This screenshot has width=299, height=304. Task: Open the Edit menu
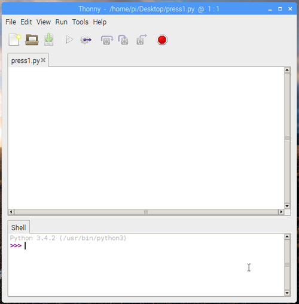tap(26, 22)
